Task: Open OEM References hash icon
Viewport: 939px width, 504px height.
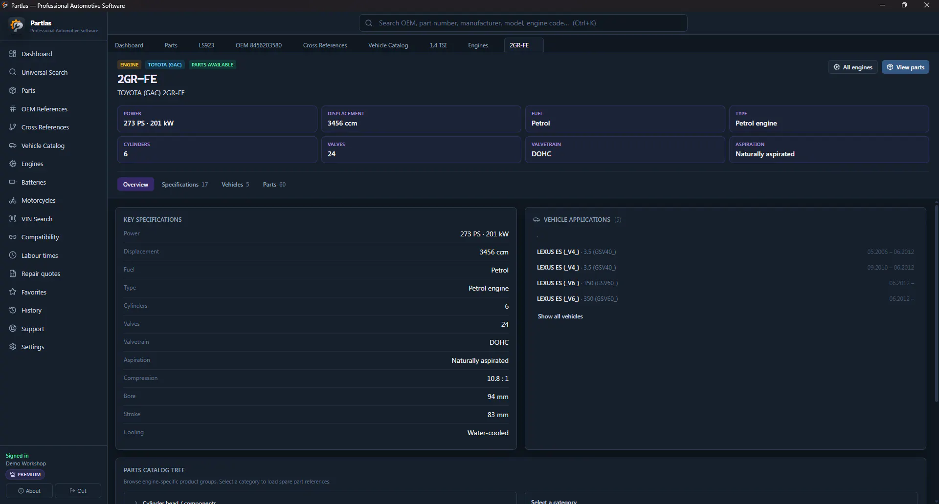Action: click(x=13, y=109)
